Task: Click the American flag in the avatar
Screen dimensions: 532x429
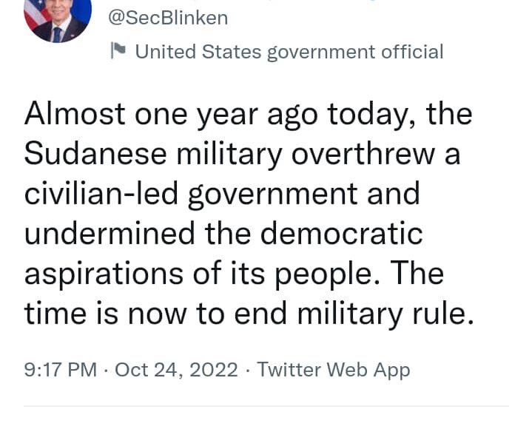Action: 37,13
